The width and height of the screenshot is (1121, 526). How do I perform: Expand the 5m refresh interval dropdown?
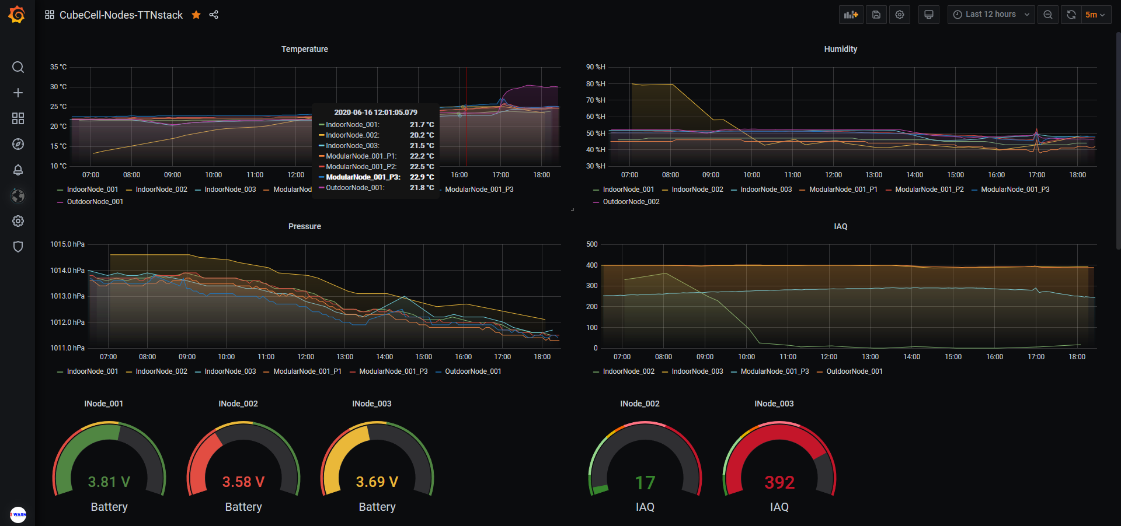1095,15
